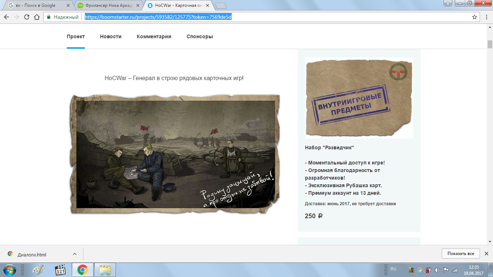Open the Windows Start menu
This screenshot has height=277, width=493.
[9, 270]
